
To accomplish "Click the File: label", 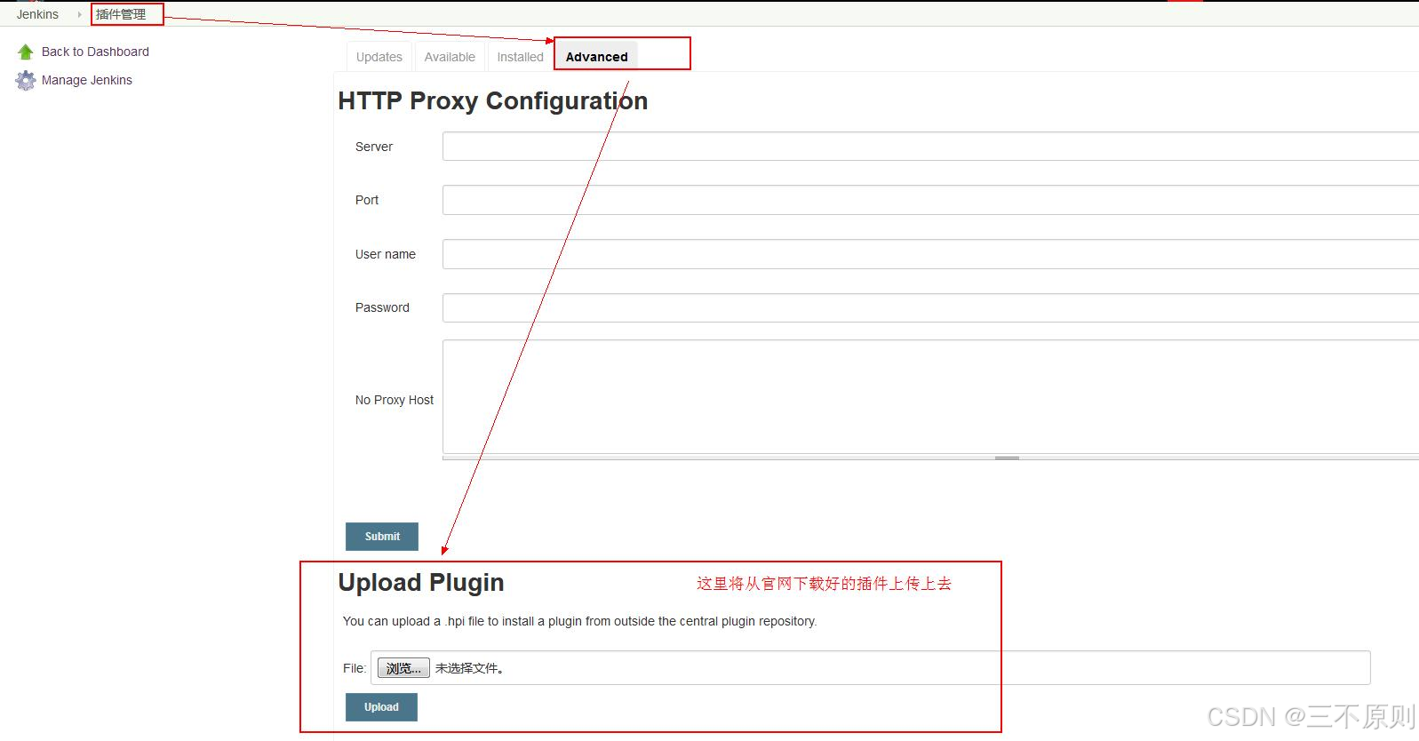I will [355, 668].
